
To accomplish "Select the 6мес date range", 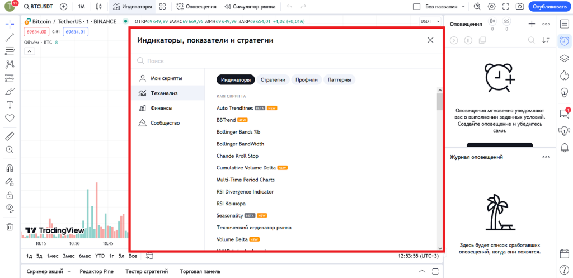I will point(85,256).
